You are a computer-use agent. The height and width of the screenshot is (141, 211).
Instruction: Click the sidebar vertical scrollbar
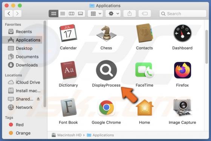point(45,64)
